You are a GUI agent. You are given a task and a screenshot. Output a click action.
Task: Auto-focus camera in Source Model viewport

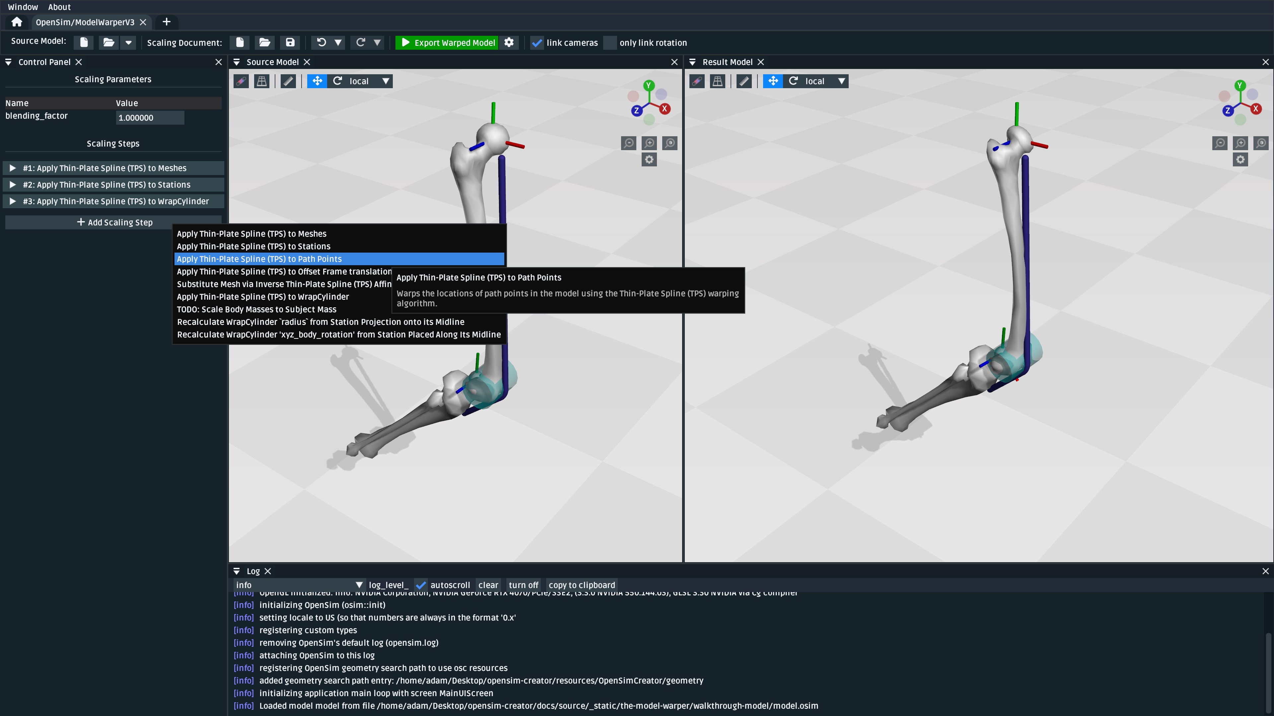pyautogui.click(x=670, y=143)
